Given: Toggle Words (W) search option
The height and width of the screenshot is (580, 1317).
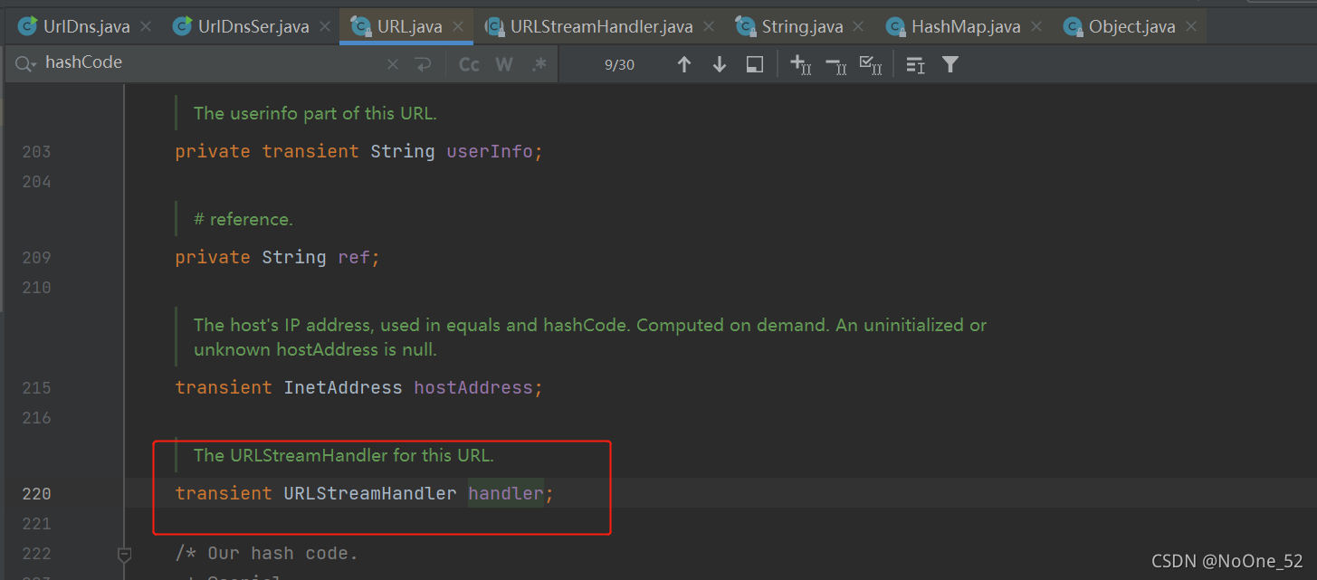Looking at the screenshot, I should point(504,64).
